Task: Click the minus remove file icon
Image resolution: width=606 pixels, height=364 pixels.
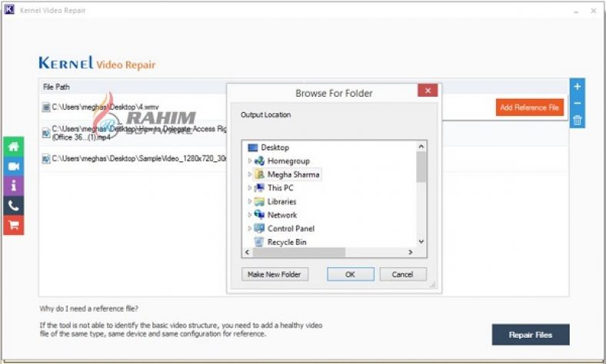Action: [x=577, y=103]
